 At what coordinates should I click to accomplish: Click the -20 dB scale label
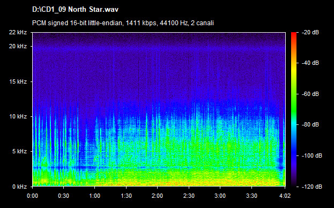point(310,32)
